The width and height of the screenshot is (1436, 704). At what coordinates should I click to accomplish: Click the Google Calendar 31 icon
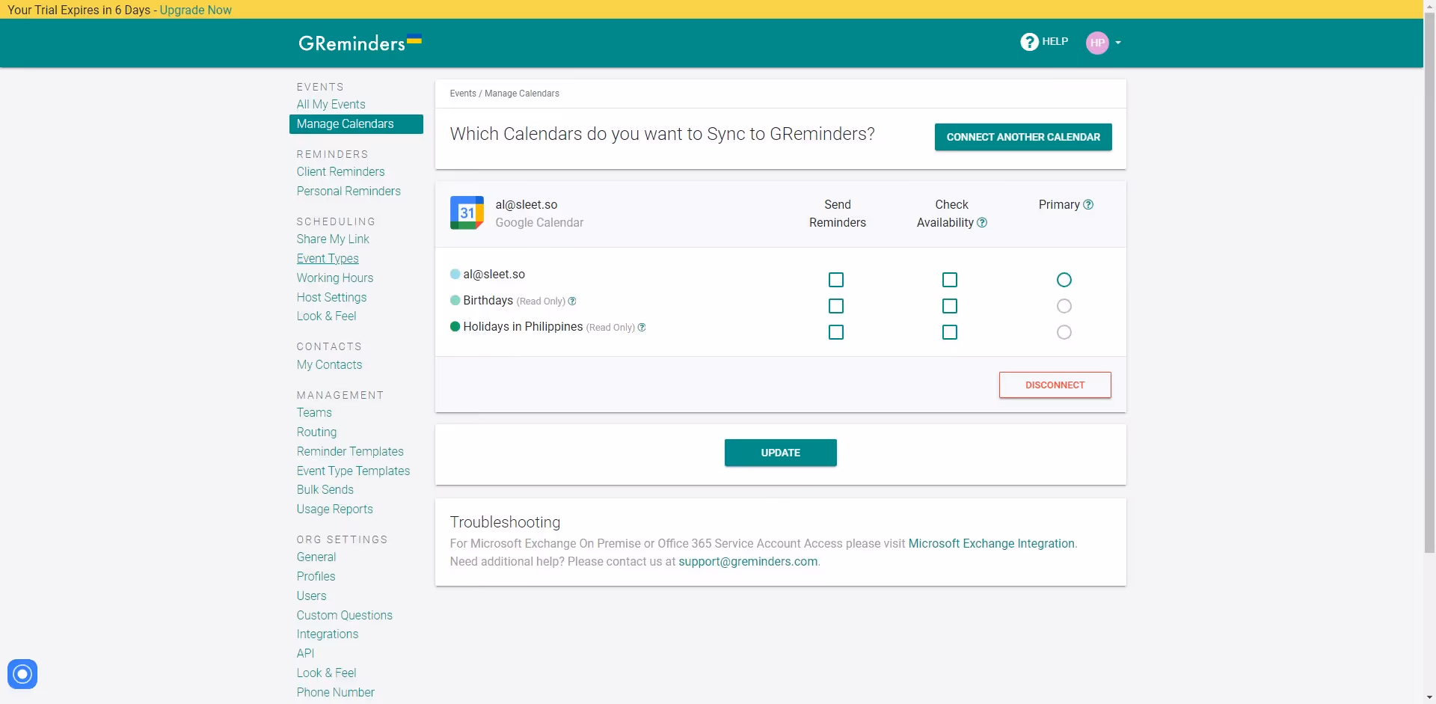467,212
